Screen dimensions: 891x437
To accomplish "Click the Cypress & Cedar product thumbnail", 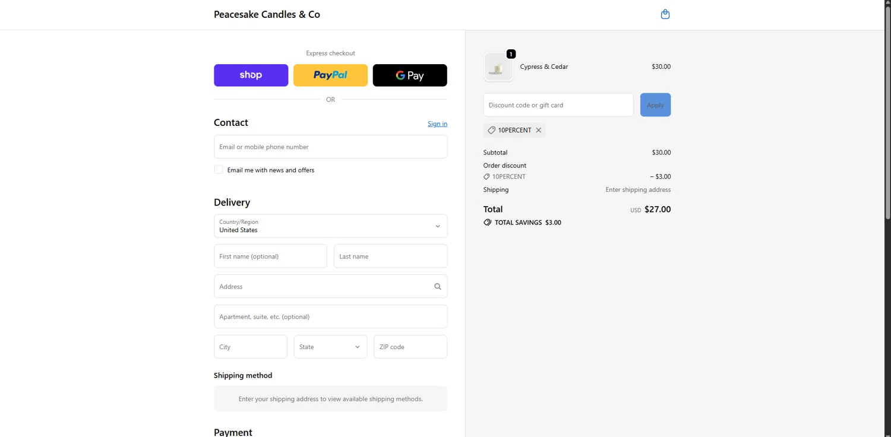I will 498,67.
